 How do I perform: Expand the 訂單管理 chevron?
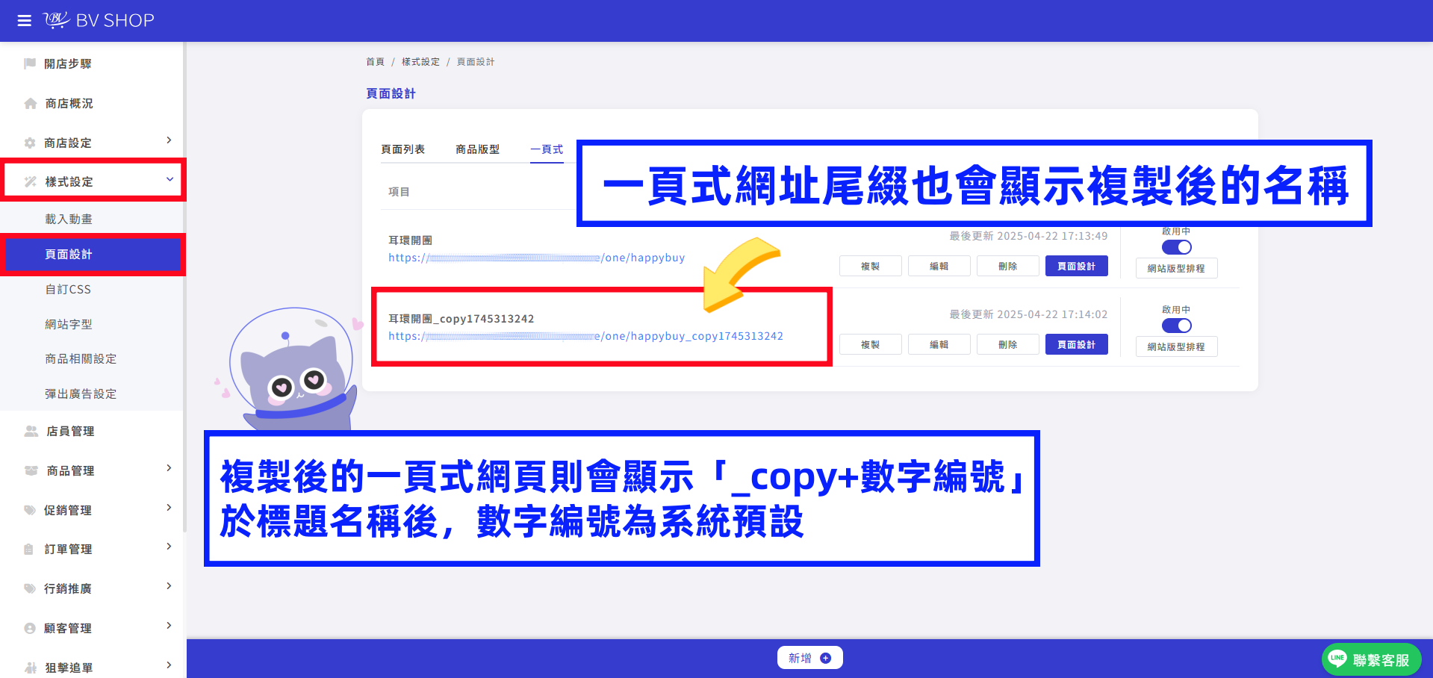(x=170, y=547)
